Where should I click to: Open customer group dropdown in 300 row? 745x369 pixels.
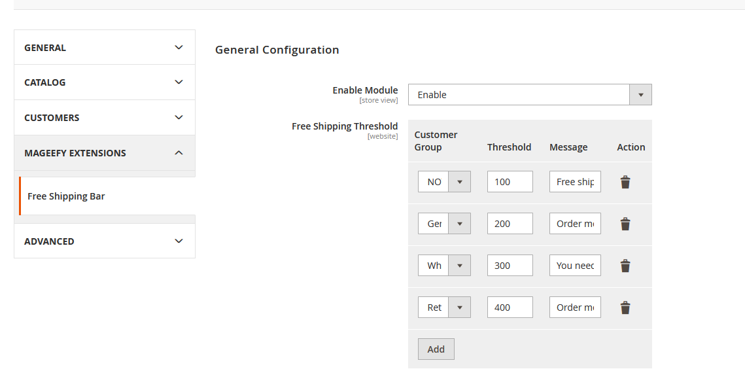pyautogui.click(x=444, y=266)
